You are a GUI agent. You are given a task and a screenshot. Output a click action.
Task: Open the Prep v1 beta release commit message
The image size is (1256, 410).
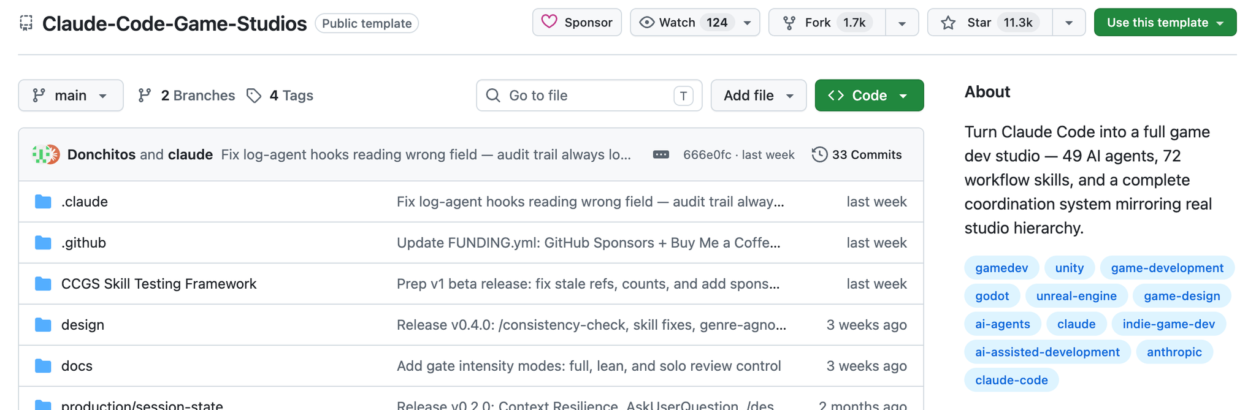click(x=588, y=284)
